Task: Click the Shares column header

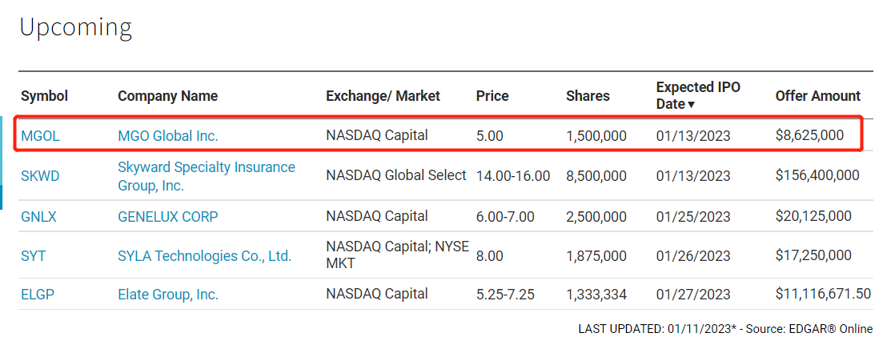Action: coord(588,96)
